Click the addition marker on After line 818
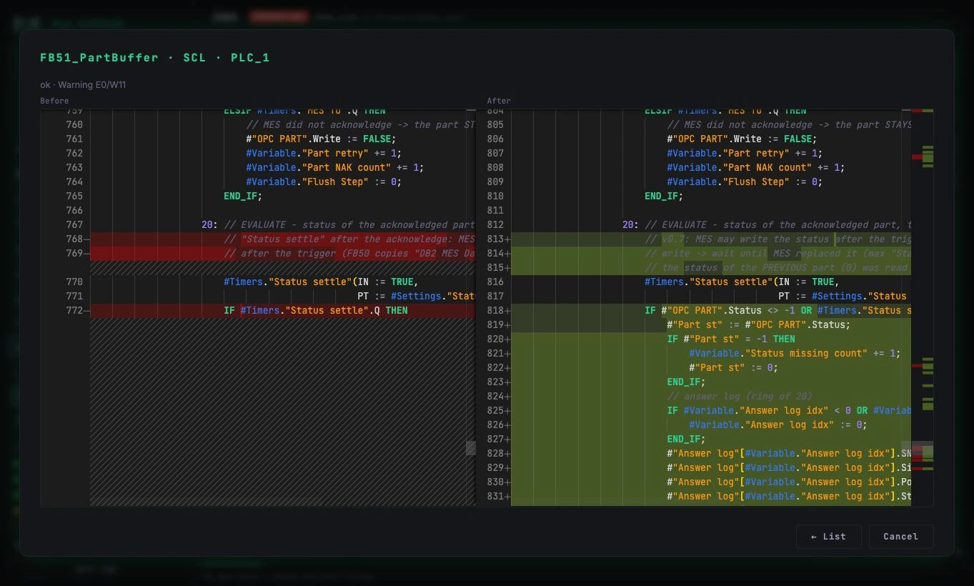 [x=507, y=311]
